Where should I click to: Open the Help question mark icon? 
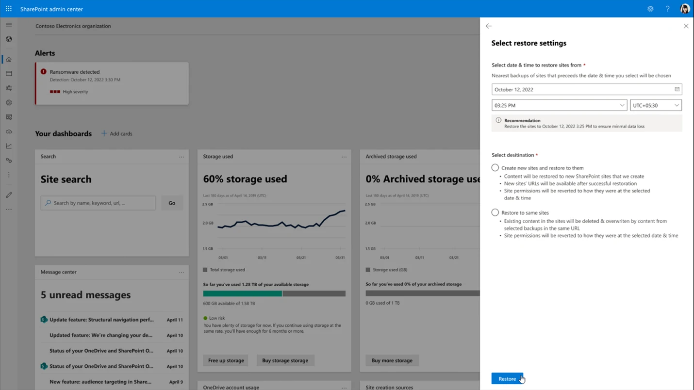(667, 9)
